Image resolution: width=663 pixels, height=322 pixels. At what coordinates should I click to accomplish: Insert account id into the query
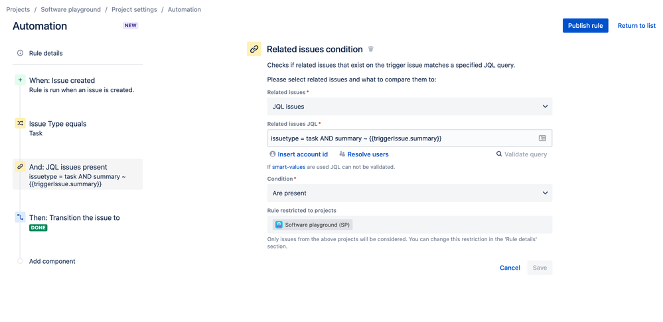[302, 154]
